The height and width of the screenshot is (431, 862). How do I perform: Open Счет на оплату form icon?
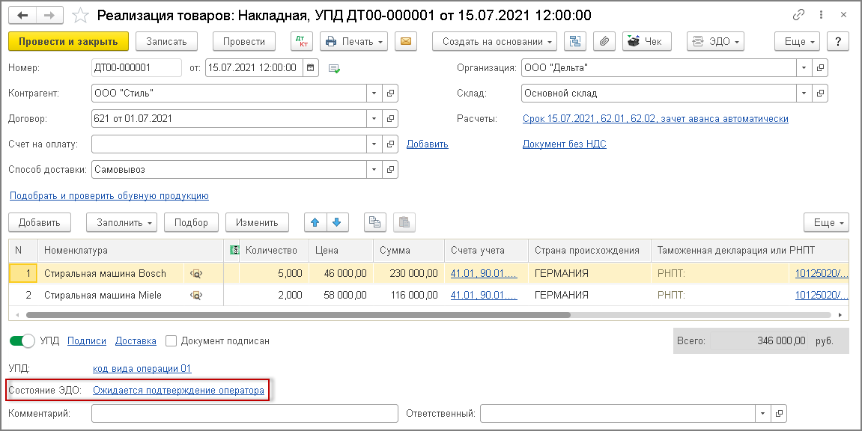[390, 144]
